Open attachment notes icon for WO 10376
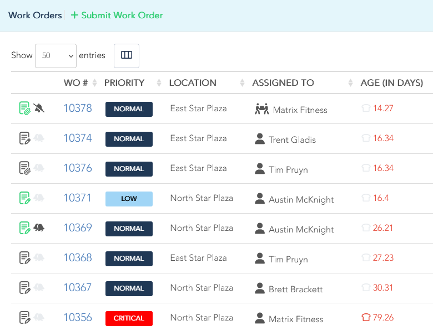The image size is (433, 336). tap(24, 168)
